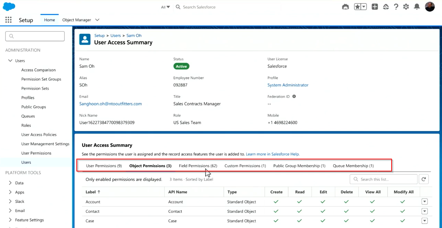442x228 pixels.
Task: Open the System Administrator profile link
Action: [288, 85]
